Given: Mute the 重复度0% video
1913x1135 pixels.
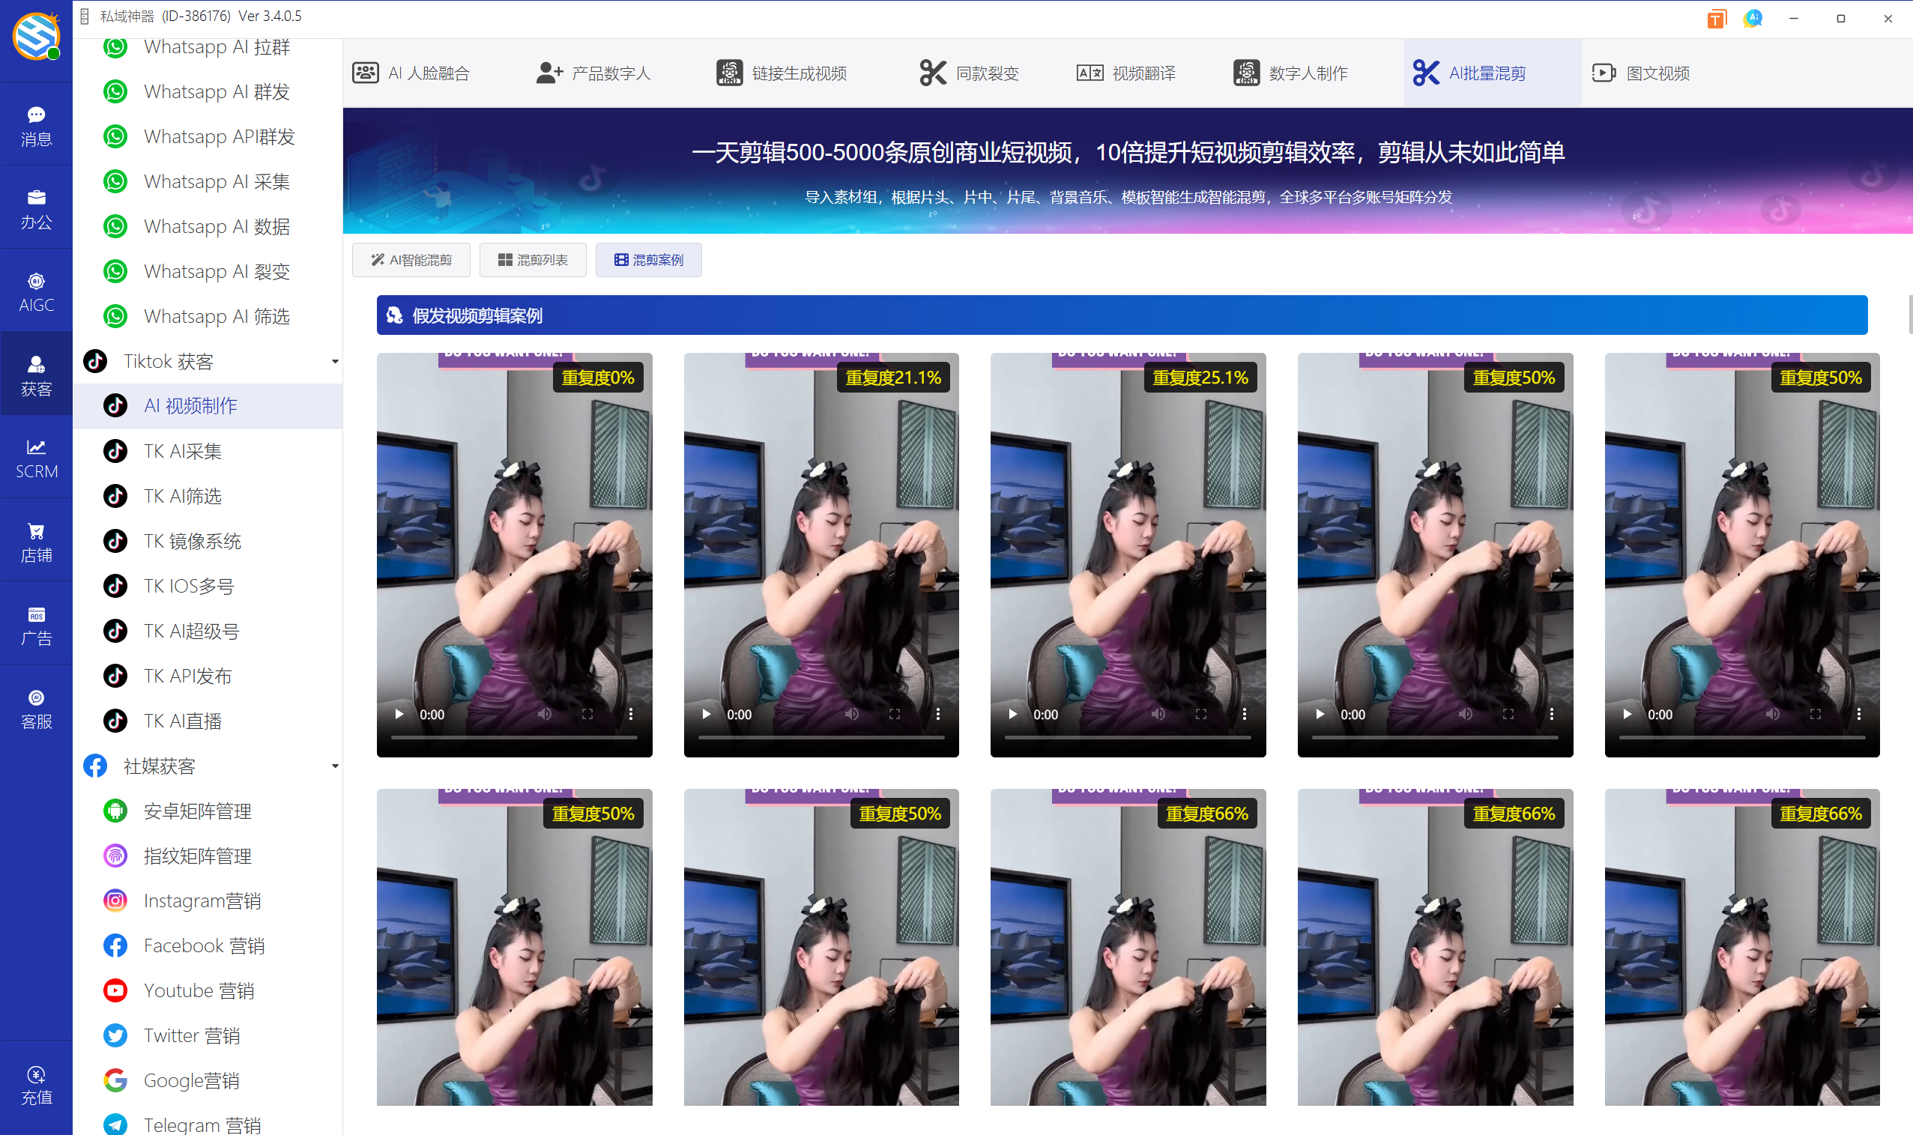Looking at the screenshot, I should pyautogui.click(x=544, y=713).
